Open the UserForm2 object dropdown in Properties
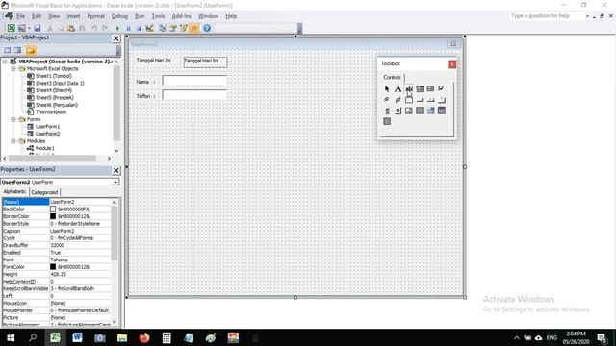The width and height of the screenshot is (616, 346). coord(115,183)
